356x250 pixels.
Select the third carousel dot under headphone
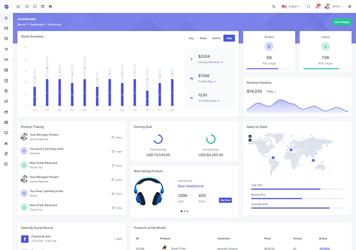click(188, 211)
